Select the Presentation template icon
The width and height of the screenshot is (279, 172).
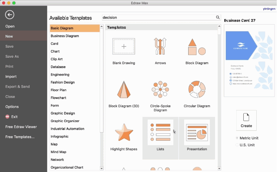(197, 132)
